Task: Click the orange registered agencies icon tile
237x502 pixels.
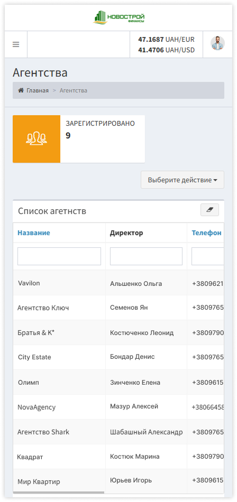Action: (x=37, y=139)
